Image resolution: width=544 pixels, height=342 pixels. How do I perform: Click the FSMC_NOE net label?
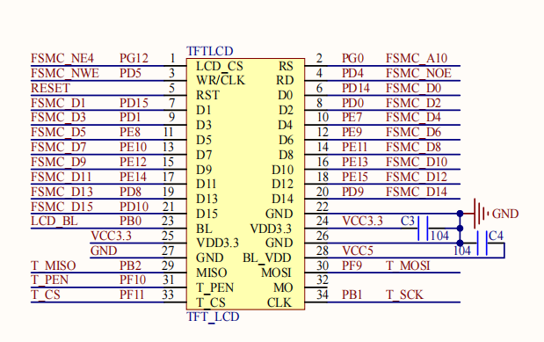pos(418,73)
